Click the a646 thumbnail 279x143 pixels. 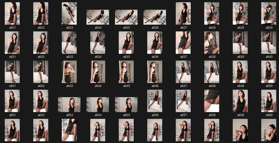tap(155, 72)
